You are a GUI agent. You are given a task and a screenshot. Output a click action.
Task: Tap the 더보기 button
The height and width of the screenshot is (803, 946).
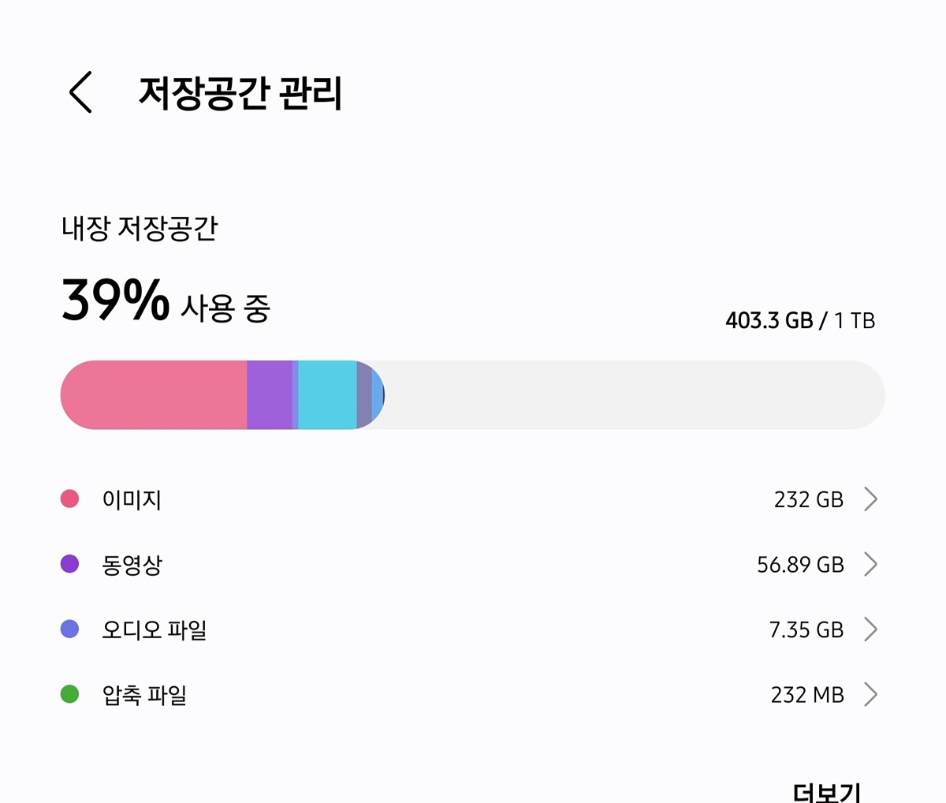[827, 791]
